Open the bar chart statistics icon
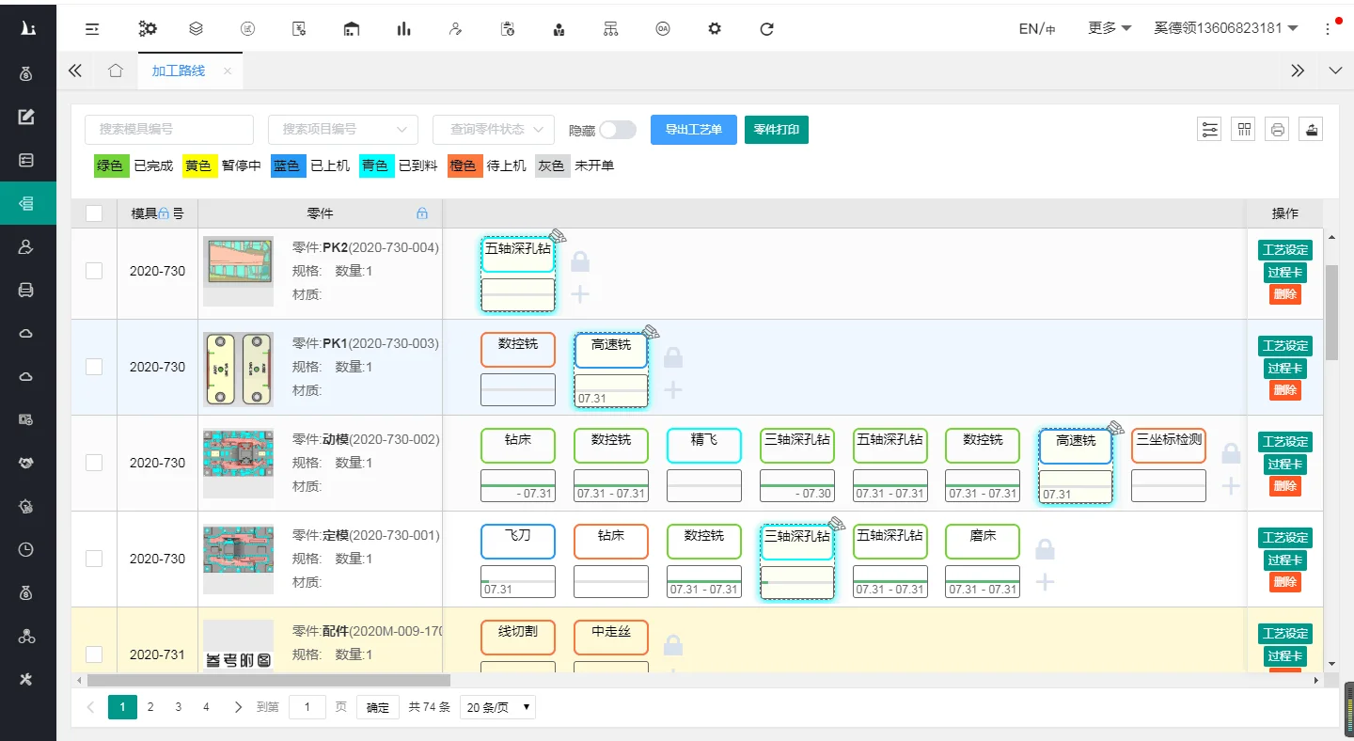This screenshot has width=1354, height=741. pyautogui.click(x=403, y=28)
